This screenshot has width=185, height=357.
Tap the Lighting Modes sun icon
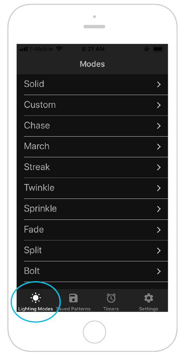[36, 298]
